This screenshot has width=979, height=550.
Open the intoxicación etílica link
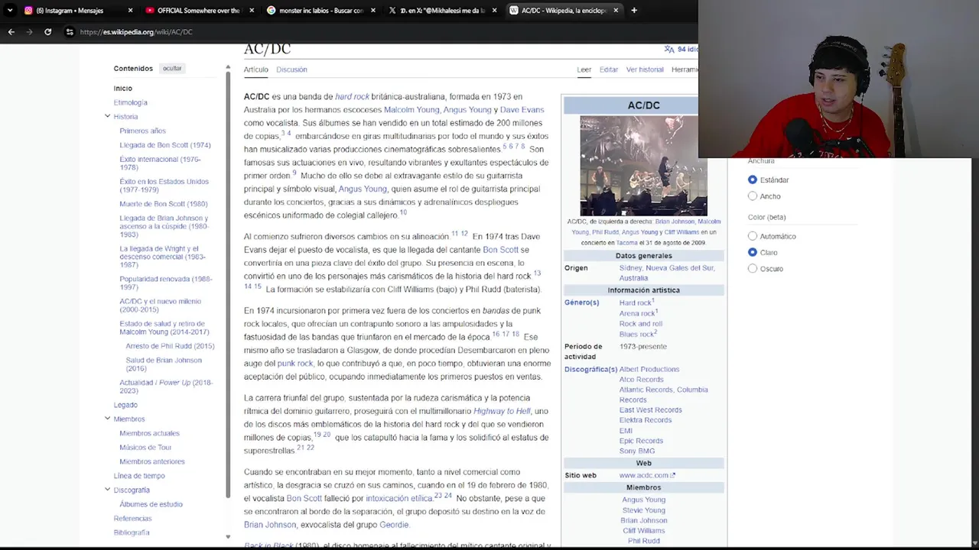point(398,498)
